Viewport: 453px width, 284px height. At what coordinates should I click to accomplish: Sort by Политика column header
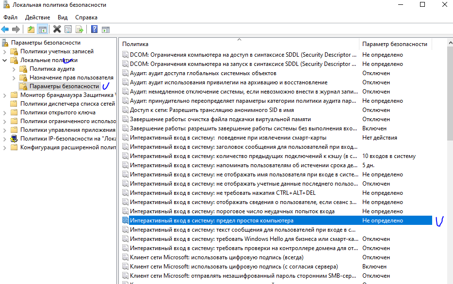239,44
